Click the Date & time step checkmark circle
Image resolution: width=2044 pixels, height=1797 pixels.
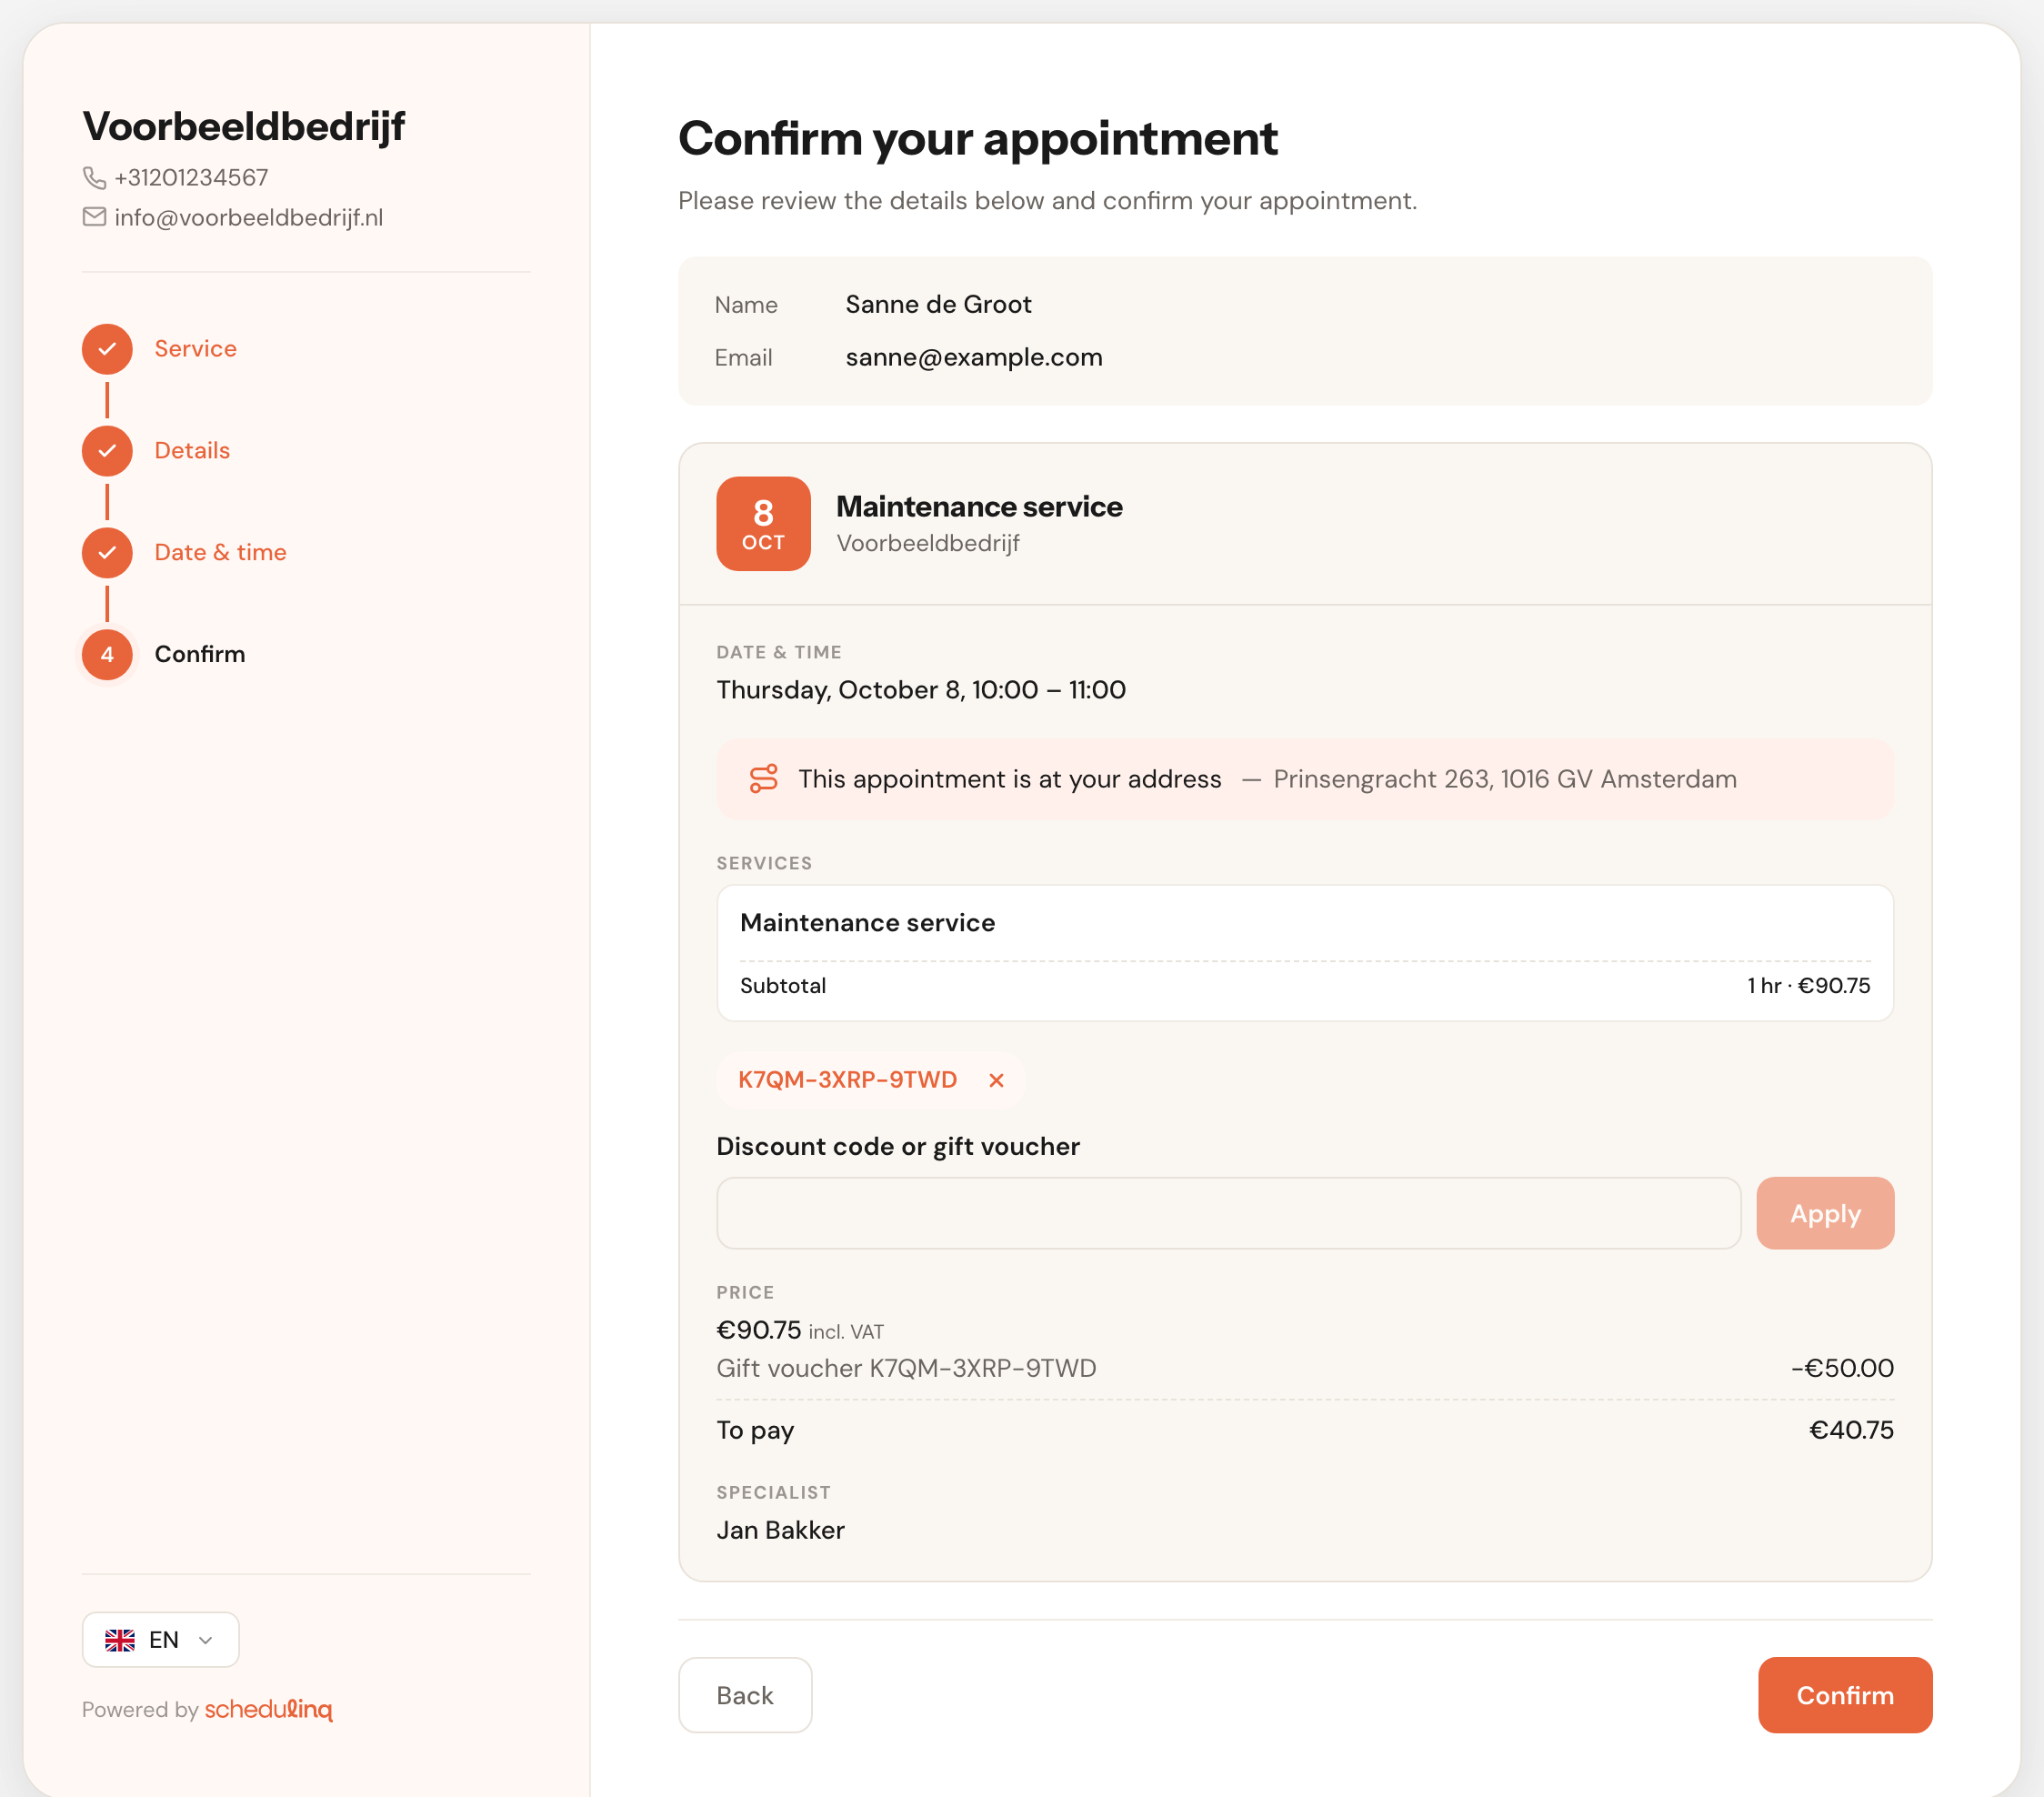coord(107,553)
